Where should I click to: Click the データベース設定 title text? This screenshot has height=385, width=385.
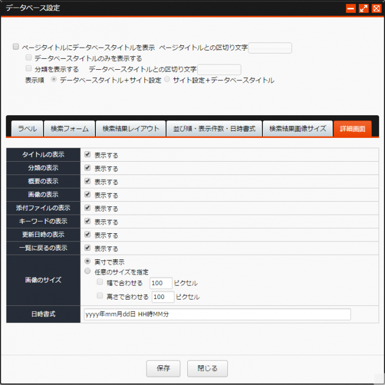(x=33, y=8)
